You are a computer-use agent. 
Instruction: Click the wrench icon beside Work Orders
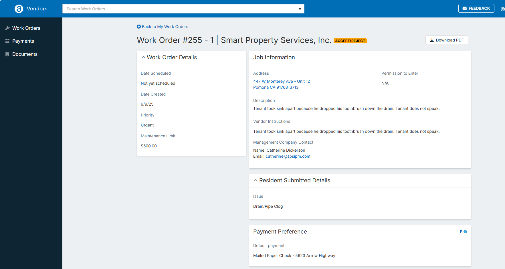click(x=7, y=28)
